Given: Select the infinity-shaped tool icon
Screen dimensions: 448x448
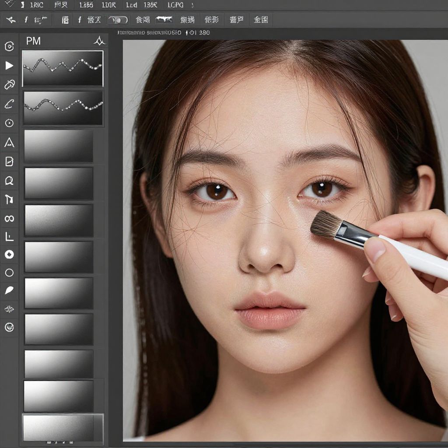Looking at the screenshot, I should (9, 218).
